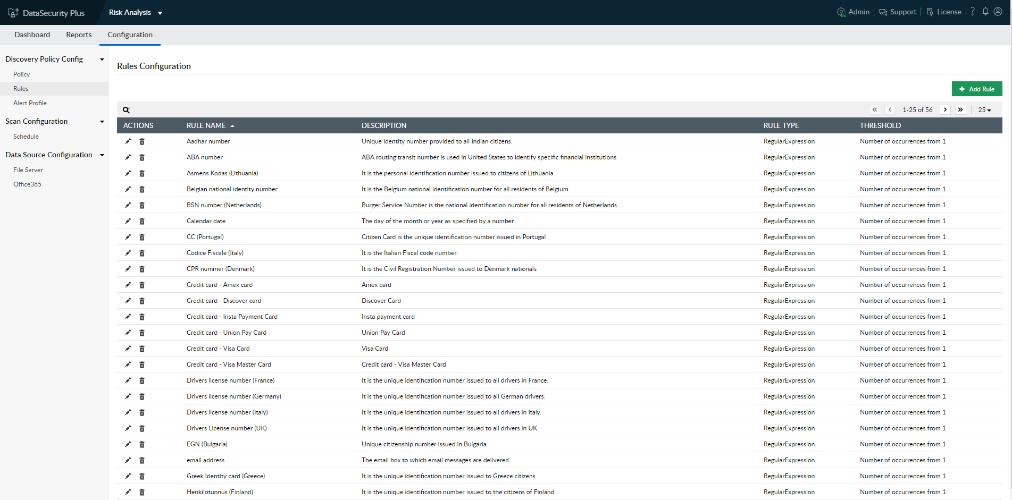This screenshot has height=500, width=1012.
Task: Delete the Calendar date rule
Action: [x=142, y=221]
